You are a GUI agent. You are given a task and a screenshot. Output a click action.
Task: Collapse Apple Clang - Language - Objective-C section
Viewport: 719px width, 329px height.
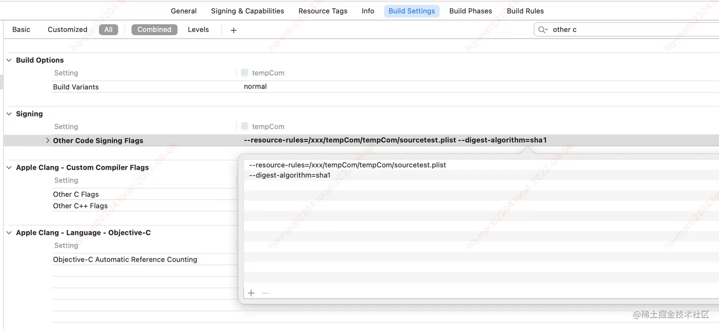(9, 233)
